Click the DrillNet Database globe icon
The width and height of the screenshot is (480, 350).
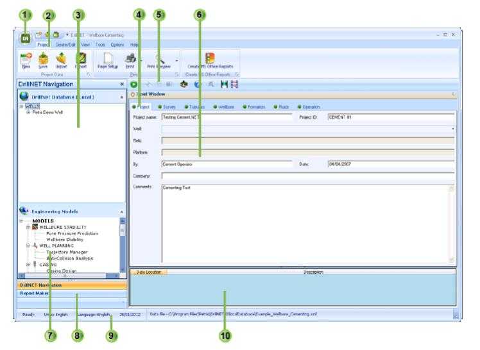(24, 96)
